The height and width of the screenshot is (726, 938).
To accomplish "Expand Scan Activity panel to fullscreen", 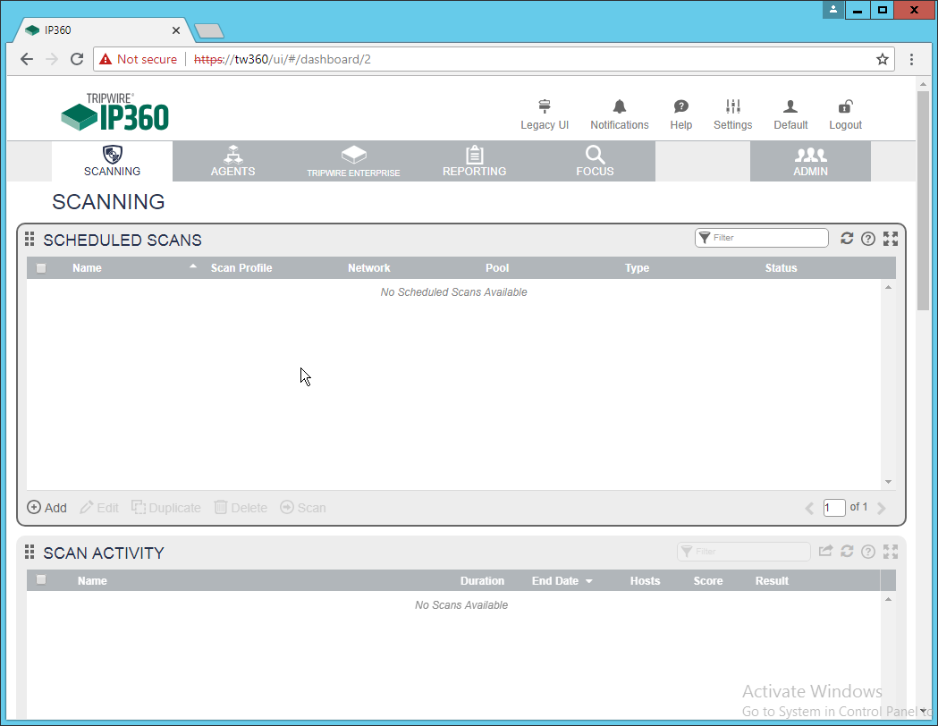I will [x=890, y=552].
